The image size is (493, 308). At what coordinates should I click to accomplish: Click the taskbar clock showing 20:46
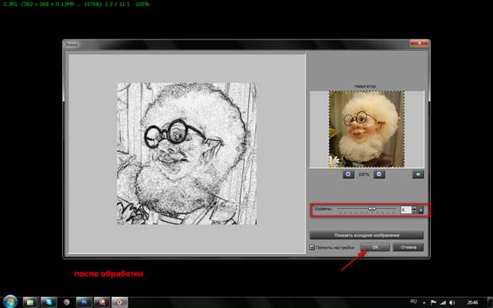pos(472,302)
